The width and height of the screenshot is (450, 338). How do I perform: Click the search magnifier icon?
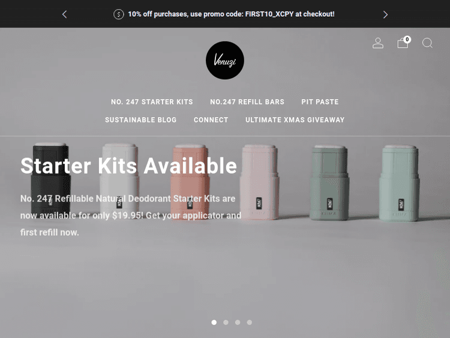click(427, 43)
